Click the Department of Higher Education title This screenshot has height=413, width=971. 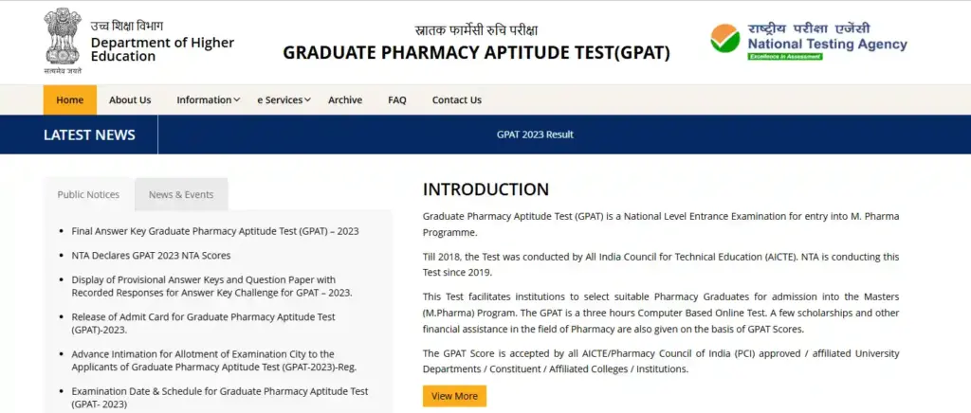[x=162, y=49]
